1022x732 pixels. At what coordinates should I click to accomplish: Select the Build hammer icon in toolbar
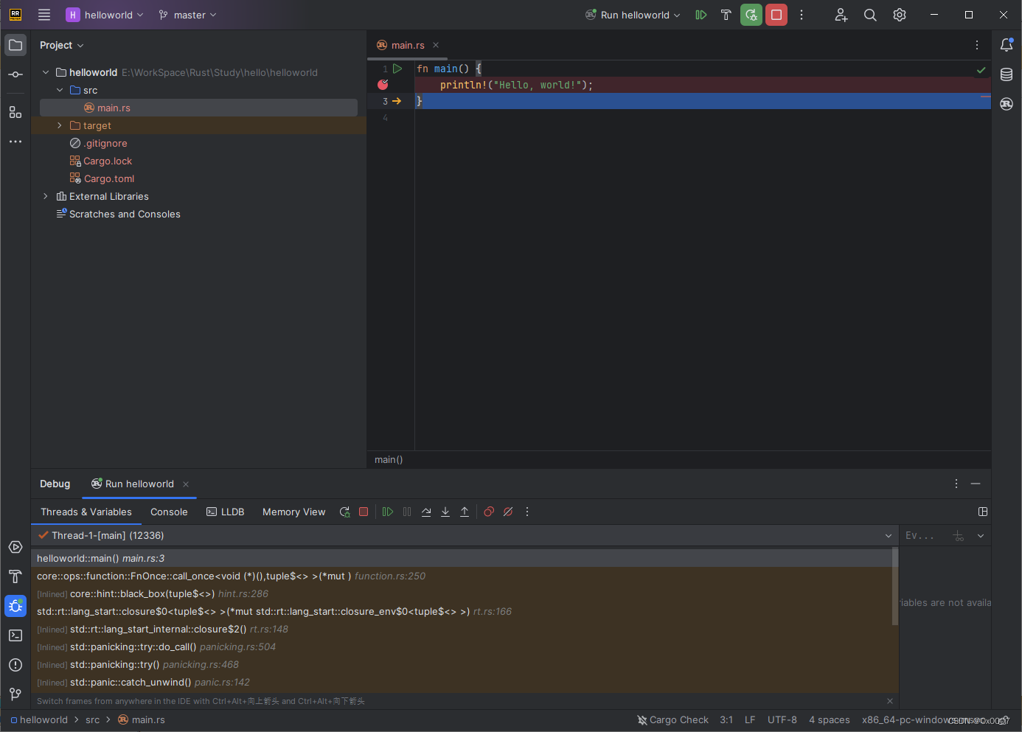click(726, 15)
